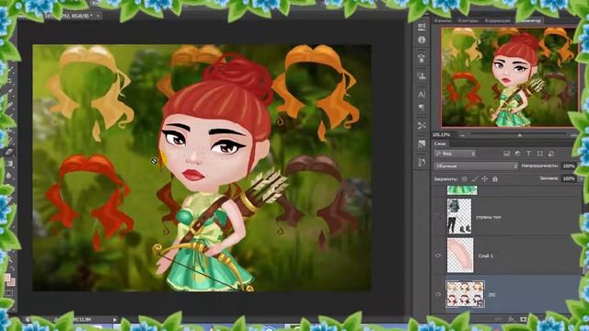
Task: Click the navigator preview image
Action: [x=510, y=77]
